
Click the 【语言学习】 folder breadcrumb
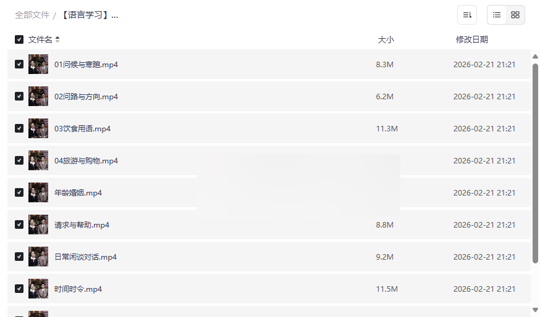click(x=89, y=15)
